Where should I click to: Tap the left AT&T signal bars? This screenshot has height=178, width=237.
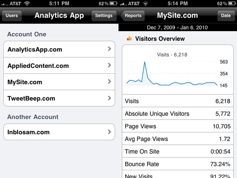(5, 4)
